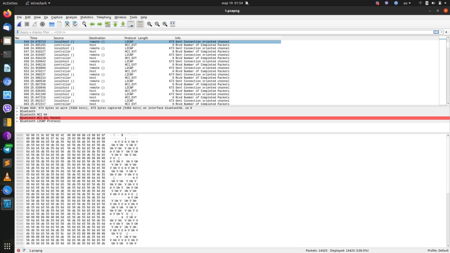Open Firefox from the dock
The image size is (450, 253).
[x=7, y=14]
